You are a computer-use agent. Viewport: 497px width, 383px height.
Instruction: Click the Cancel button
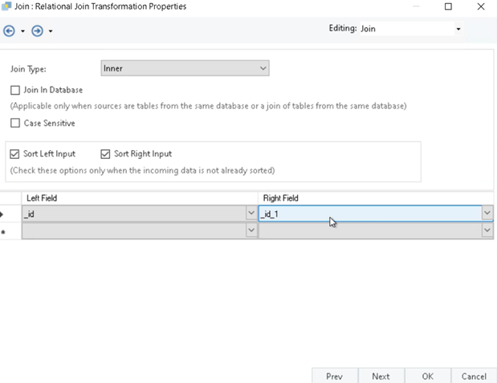click(x=474, y=376)
